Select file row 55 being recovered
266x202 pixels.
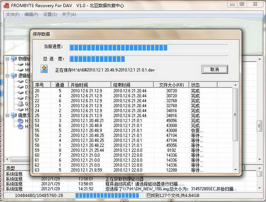coord(133,131)
